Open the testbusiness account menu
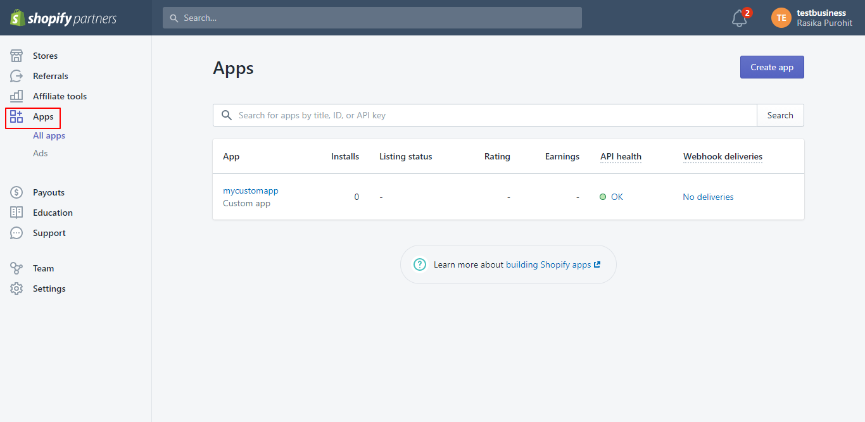The height and width of the screenshot is (422, 865). click(812, 18)
